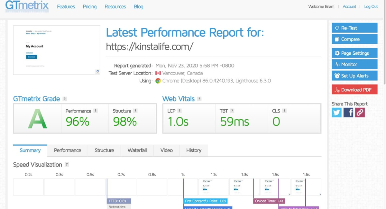Click the 1.1s filmstrip frame
This screenshot has width=386, height=209.
(214, 187)
